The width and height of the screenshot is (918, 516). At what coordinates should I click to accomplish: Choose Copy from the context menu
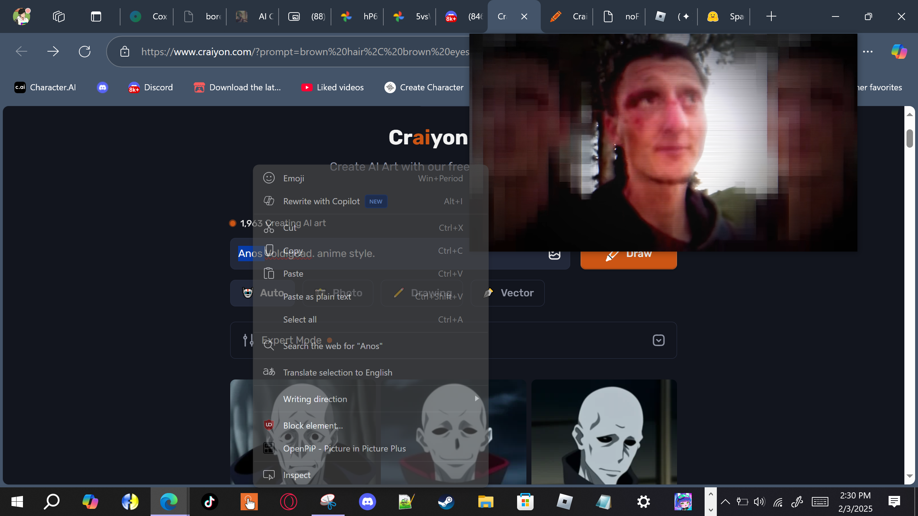(x=371, y=250)
